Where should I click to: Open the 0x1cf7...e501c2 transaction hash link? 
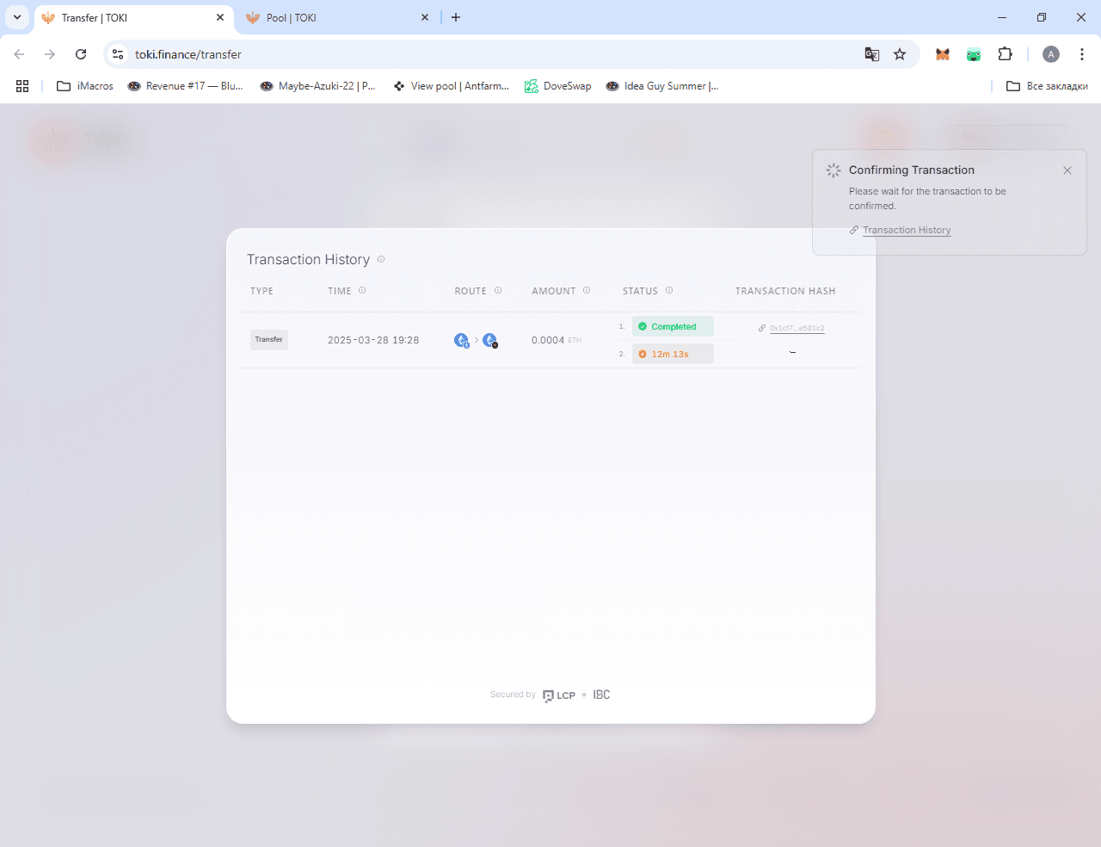797,328
